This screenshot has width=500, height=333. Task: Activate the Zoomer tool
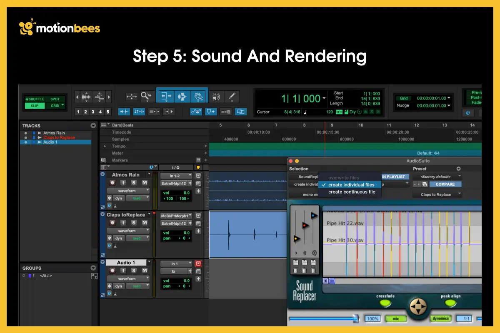pyautogui.click(x=146, y=96)
